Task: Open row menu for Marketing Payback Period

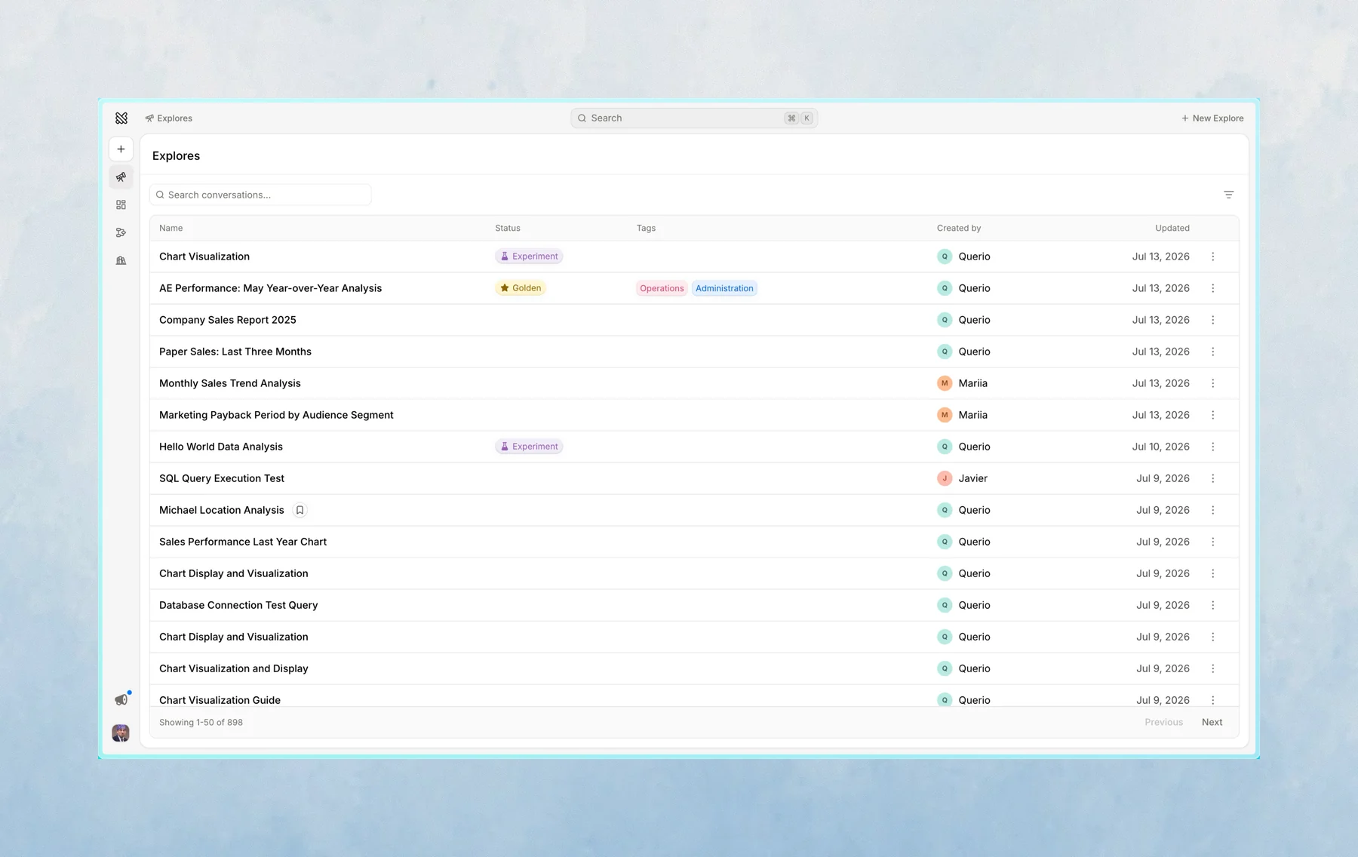Action: point(1213,415)
